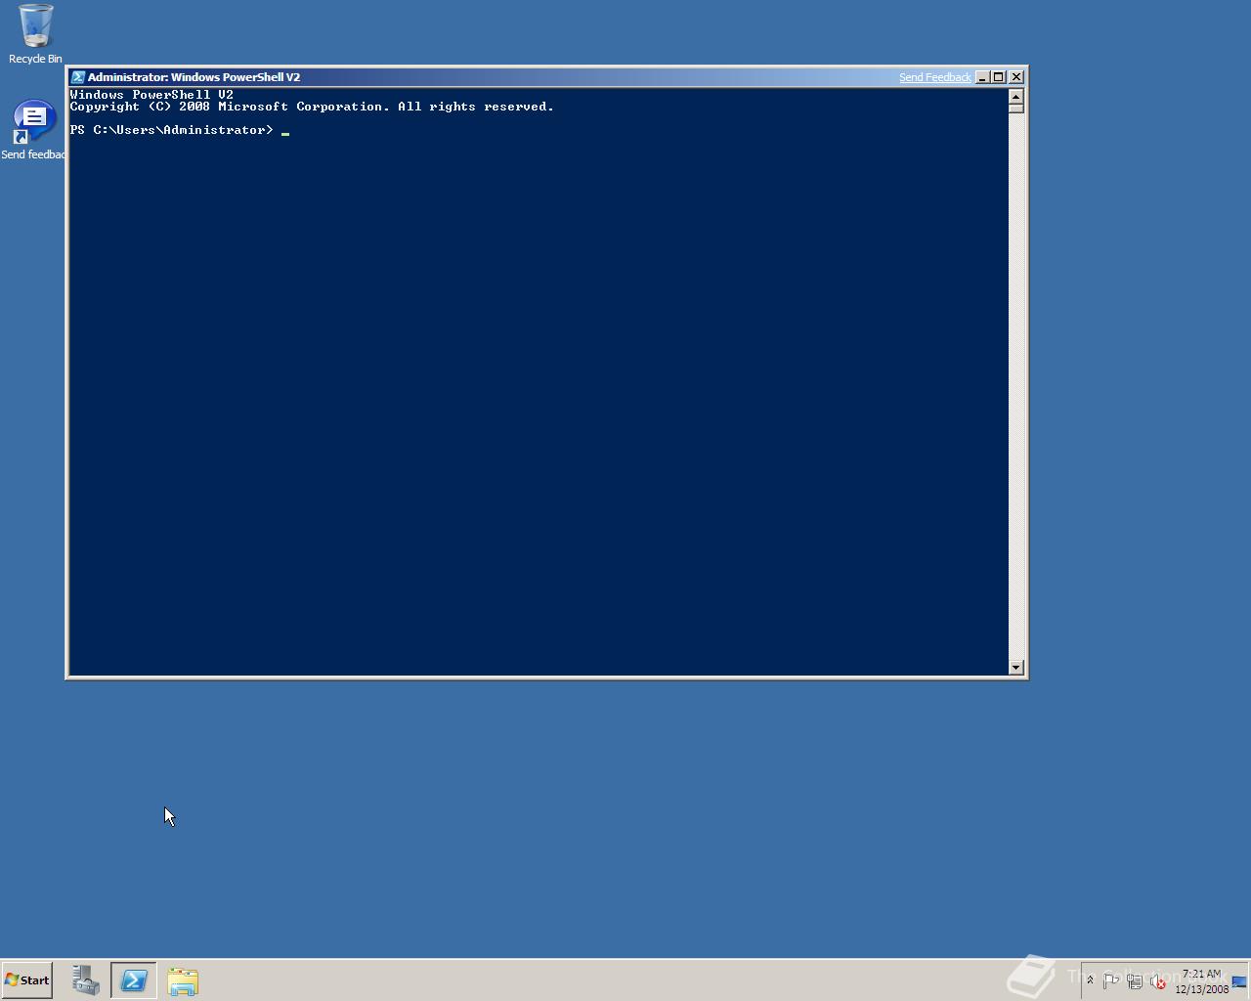
Task: Close the PowerShell window
Action: [1016, 77]
